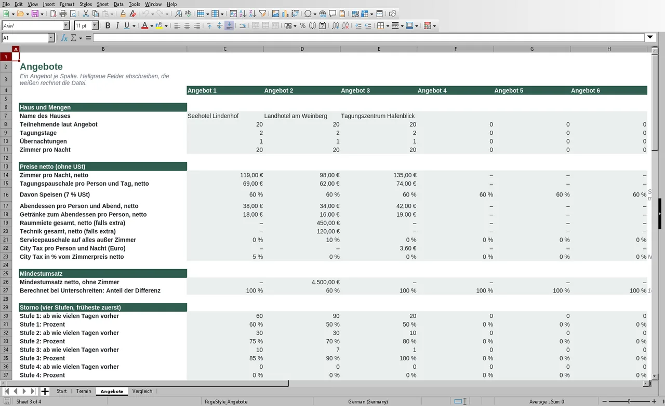Switch to the Vergleich sheet tab
This screenshot has height=406, width=665.
142,391
